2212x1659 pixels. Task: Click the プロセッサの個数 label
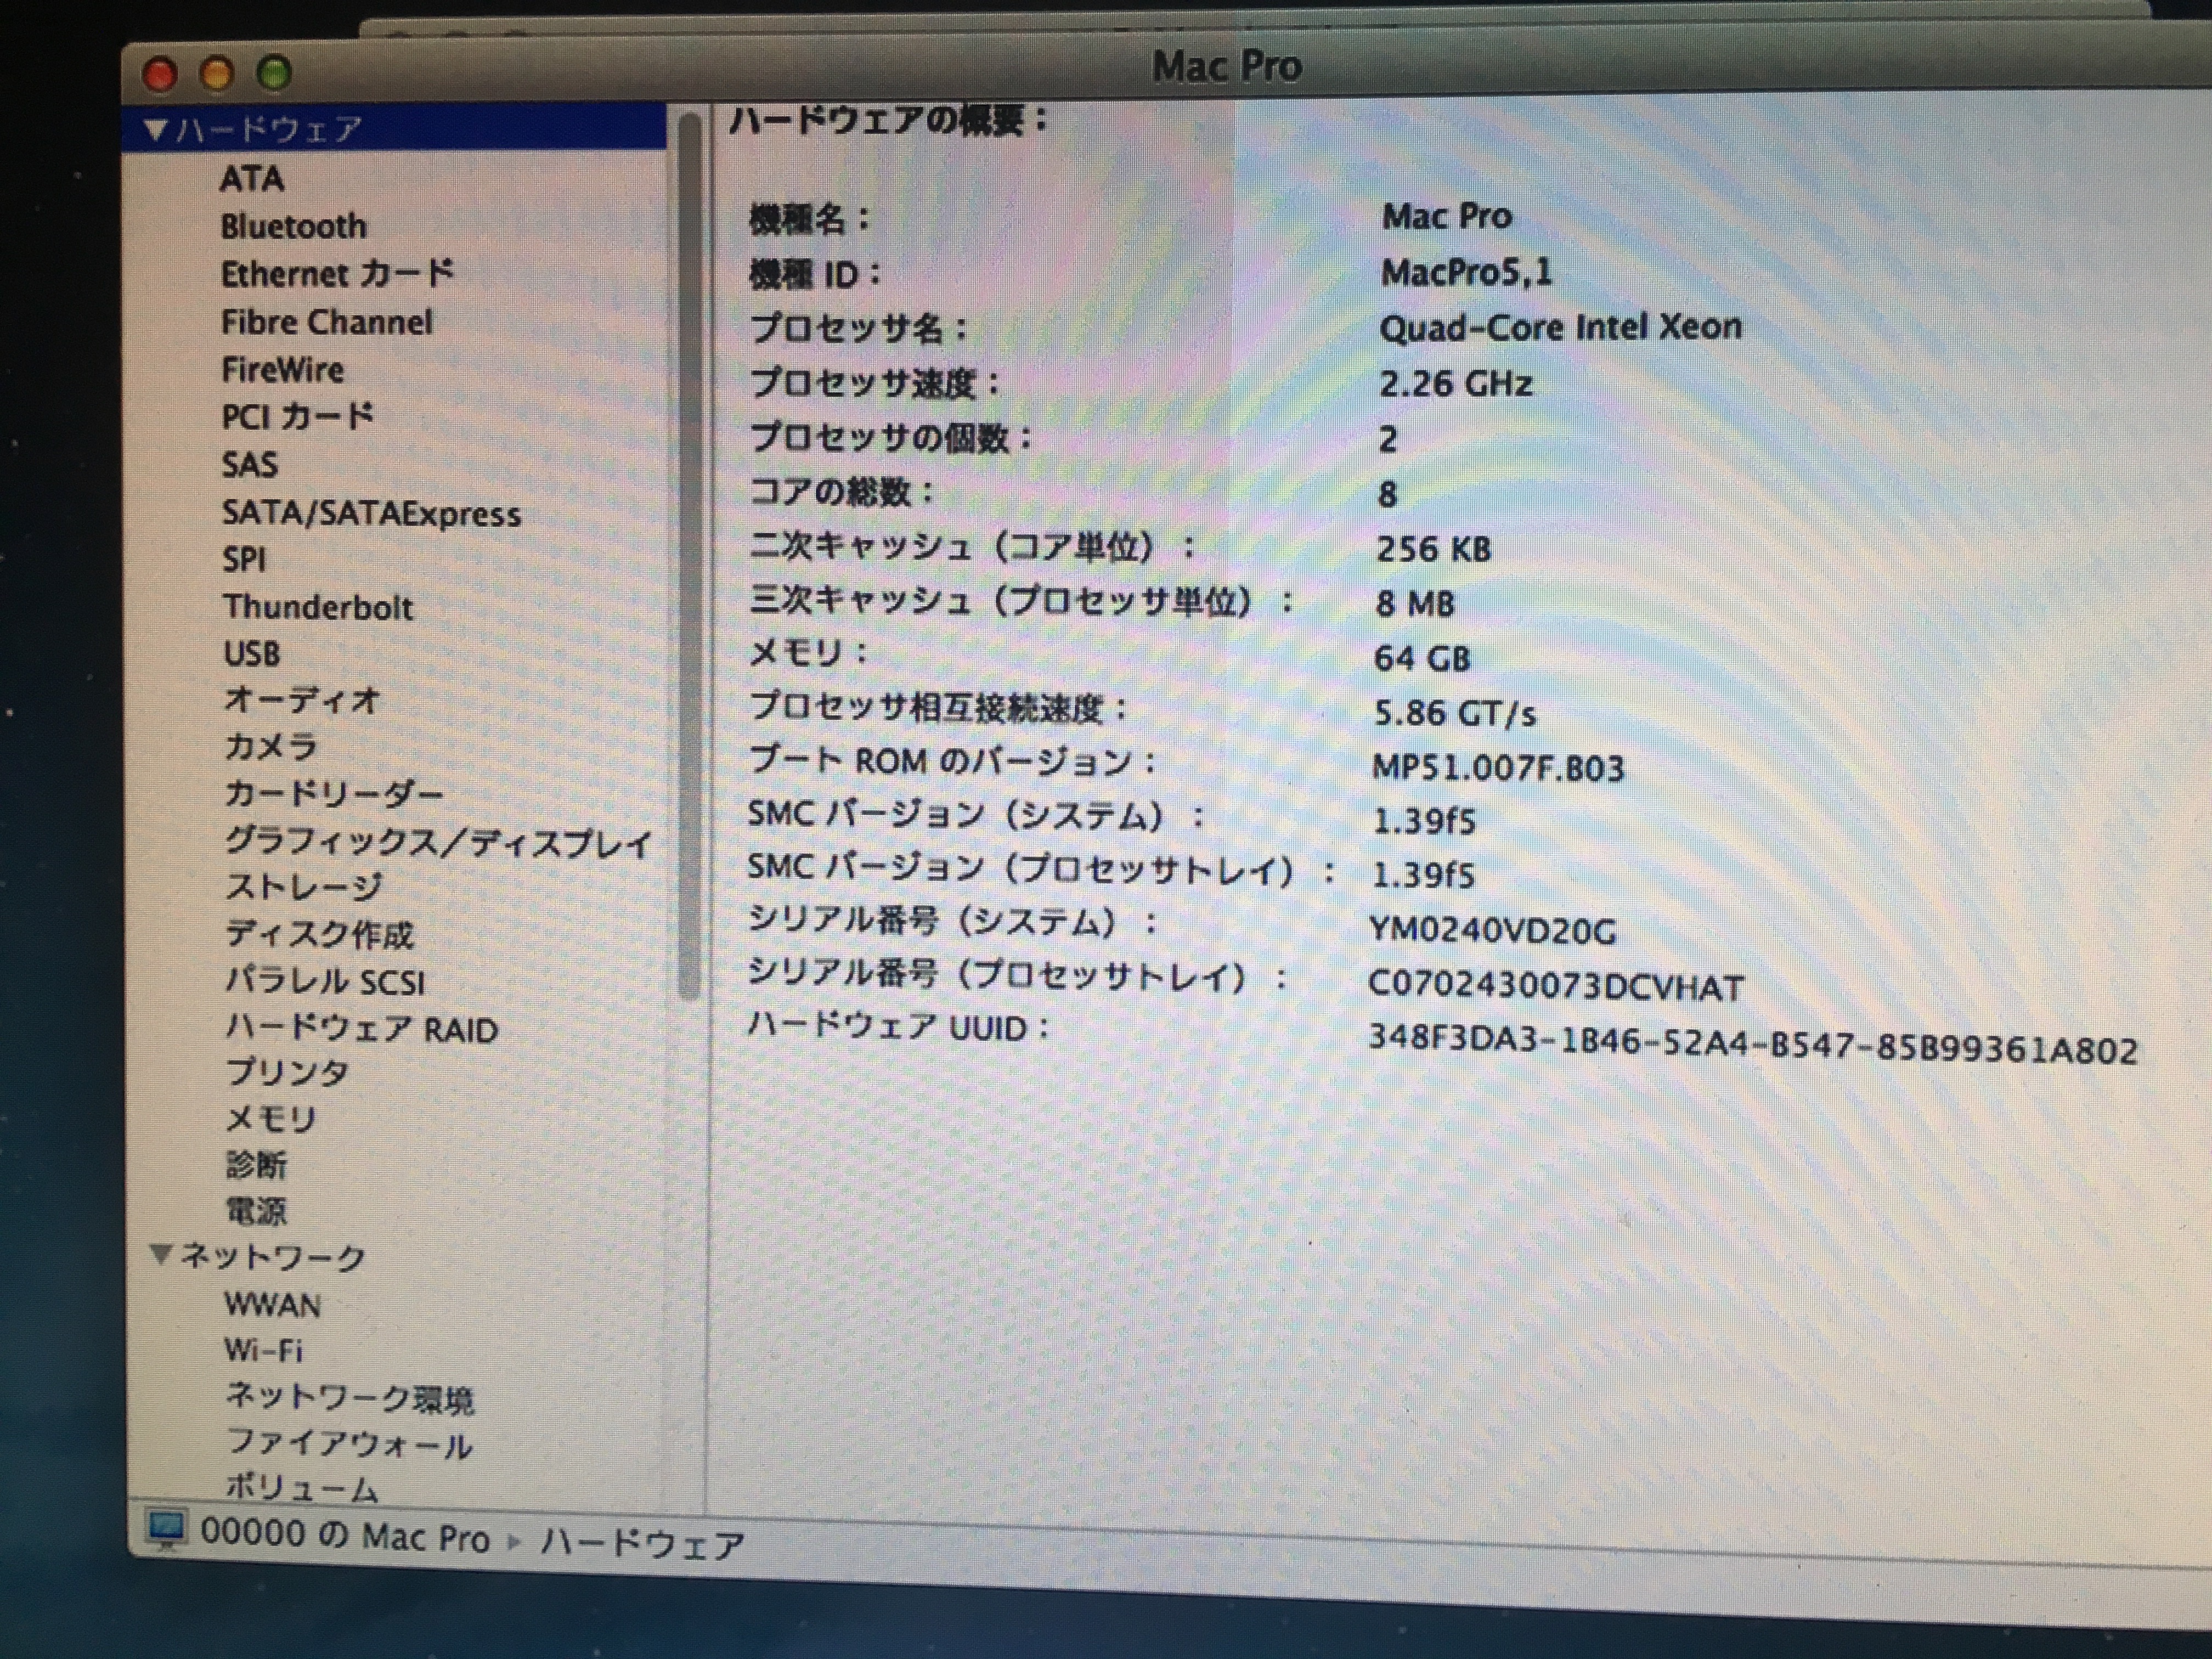890,437
